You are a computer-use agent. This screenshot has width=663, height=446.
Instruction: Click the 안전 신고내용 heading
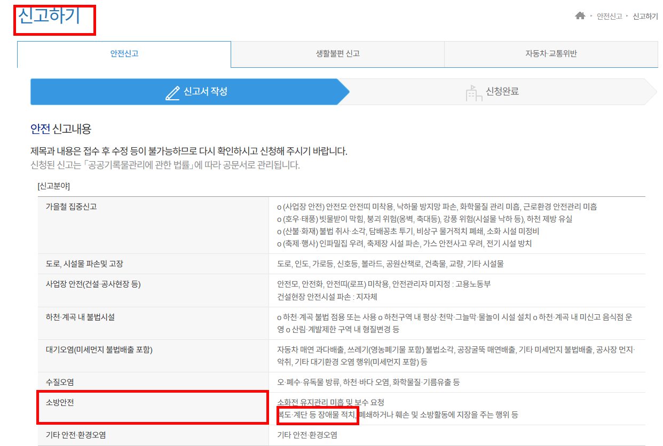click(61, 129)
